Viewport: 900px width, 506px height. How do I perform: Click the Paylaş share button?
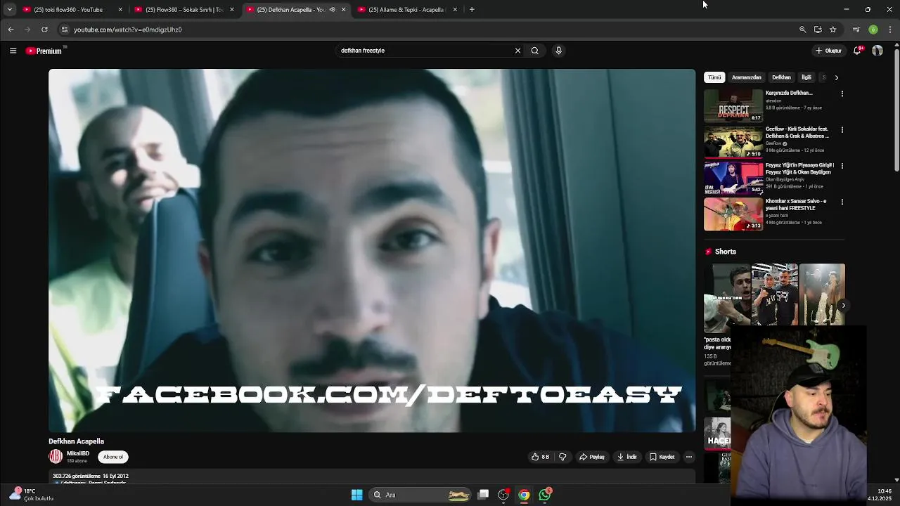coord(591,457)
